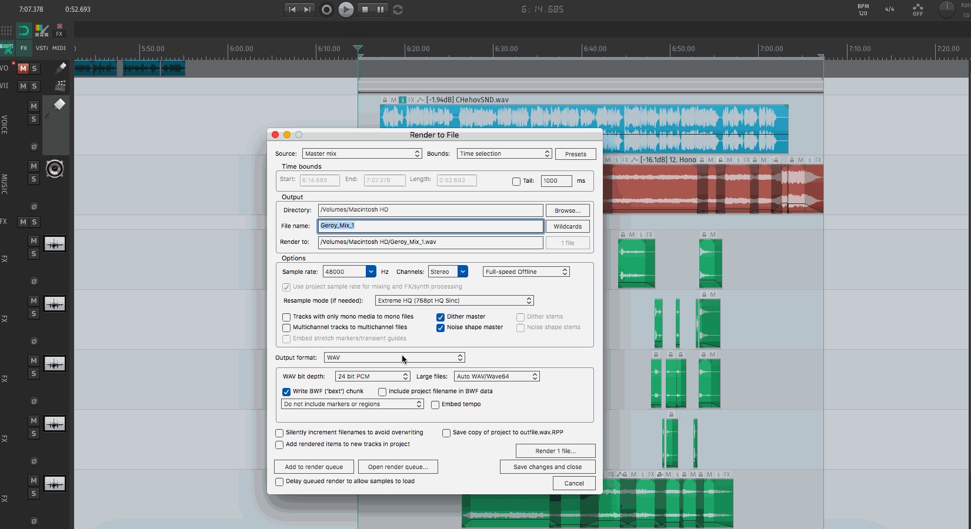The image size is (971, 529).
Task: Enable the Tail checkbox
Action: [516, 182]
